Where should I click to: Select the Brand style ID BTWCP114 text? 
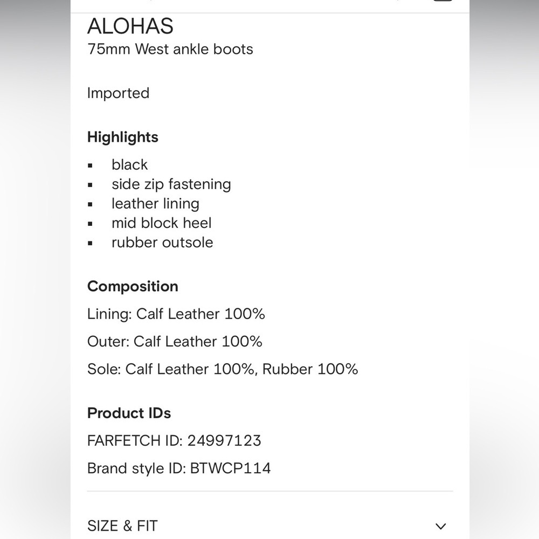179,468
